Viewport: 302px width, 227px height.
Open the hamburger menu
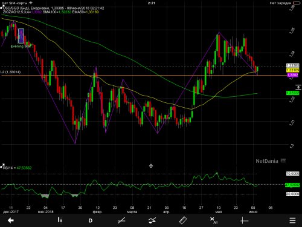[292, 220]
